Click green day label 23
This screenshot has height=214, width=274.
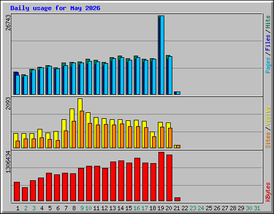(193, 208)
